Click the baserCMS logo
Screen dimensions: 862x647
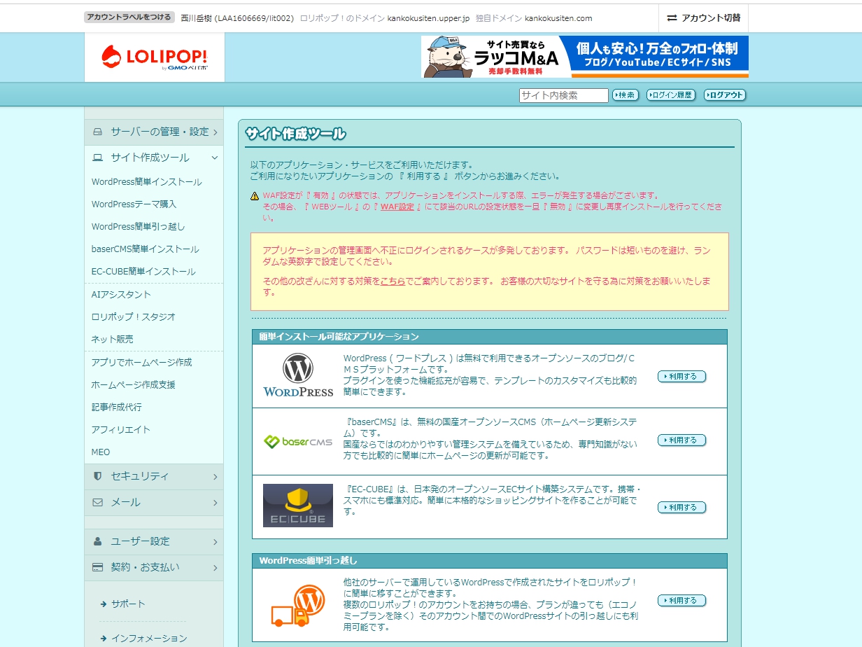(298, 442)
